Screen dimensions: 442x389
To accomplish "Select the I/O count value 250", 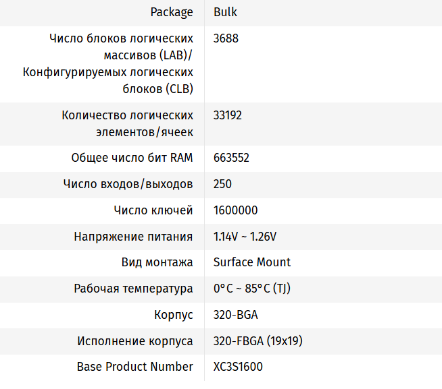I will coord(222,184).
